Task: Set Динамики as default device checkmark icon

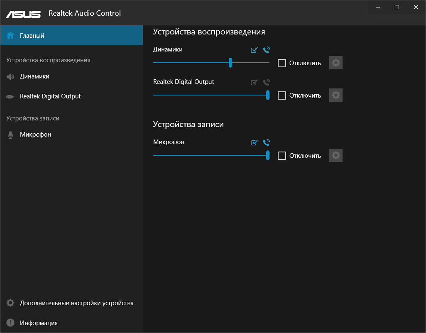Action: click(255, 50)
